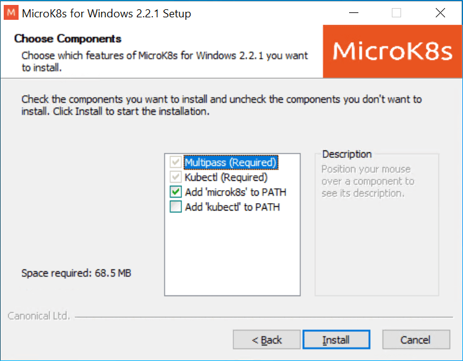Close the MicroK8s setup window
Image resolution: width=463 pixels, height=361 pixels.
[440, 13]
